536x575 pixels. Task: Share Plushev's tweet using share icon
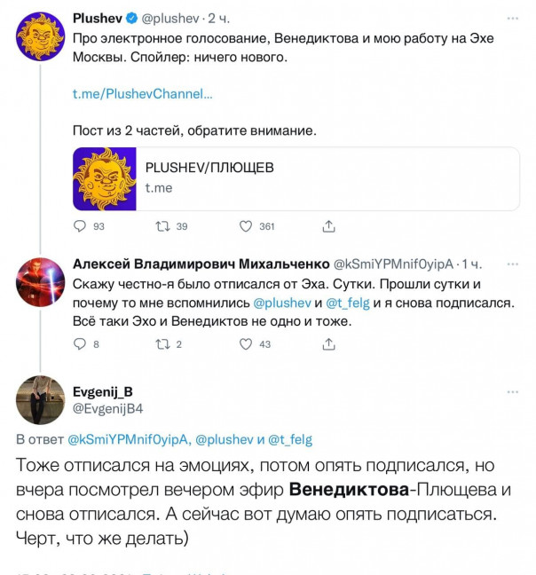(328, 226)
